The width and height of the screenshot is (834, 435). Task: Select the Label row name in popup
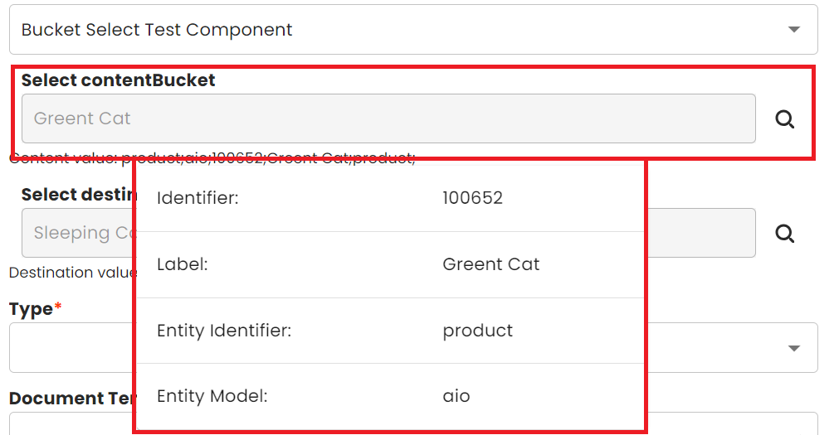click(182, 264)
